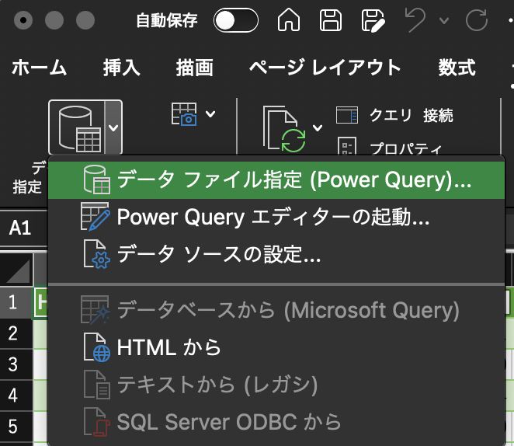The image size is (514, 446).
Task: Click the プロパティ properties button
Action: click(390, 148)
